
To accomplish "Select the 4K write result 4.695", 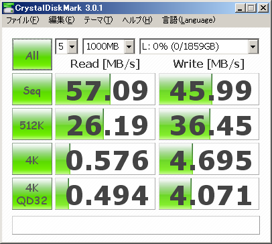I will (209, 159).
